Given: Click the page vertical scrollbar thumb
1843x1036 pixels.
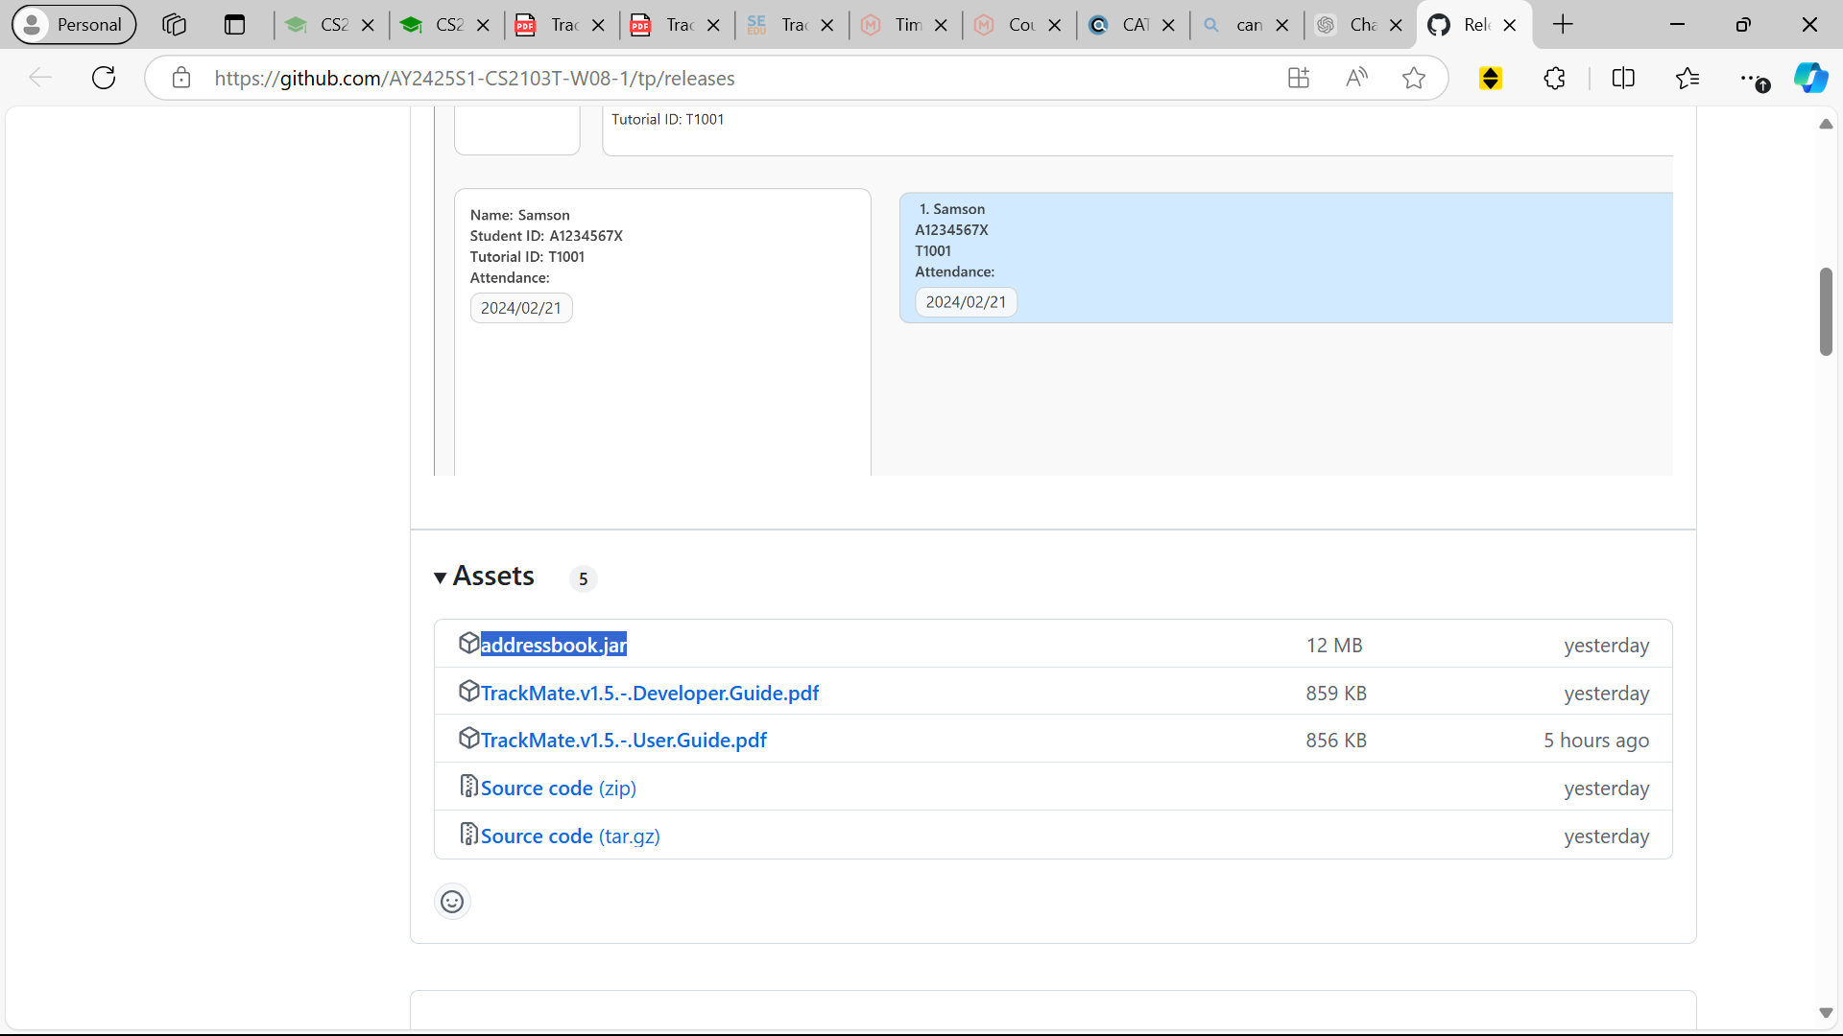Looking at the screenshot, I should click(1826, 312).
